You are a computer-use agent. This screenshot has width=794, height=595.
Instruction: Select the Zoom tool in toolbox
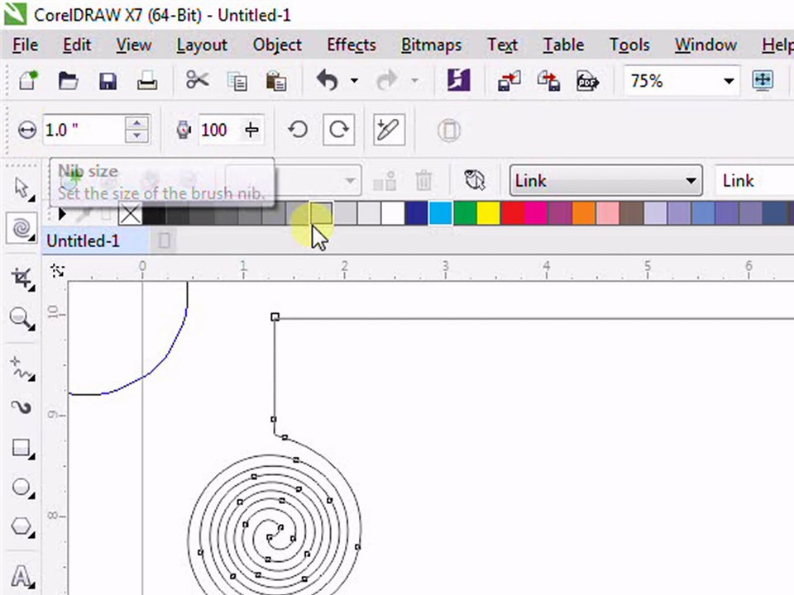pyautogui.click(x=22, y=319)
